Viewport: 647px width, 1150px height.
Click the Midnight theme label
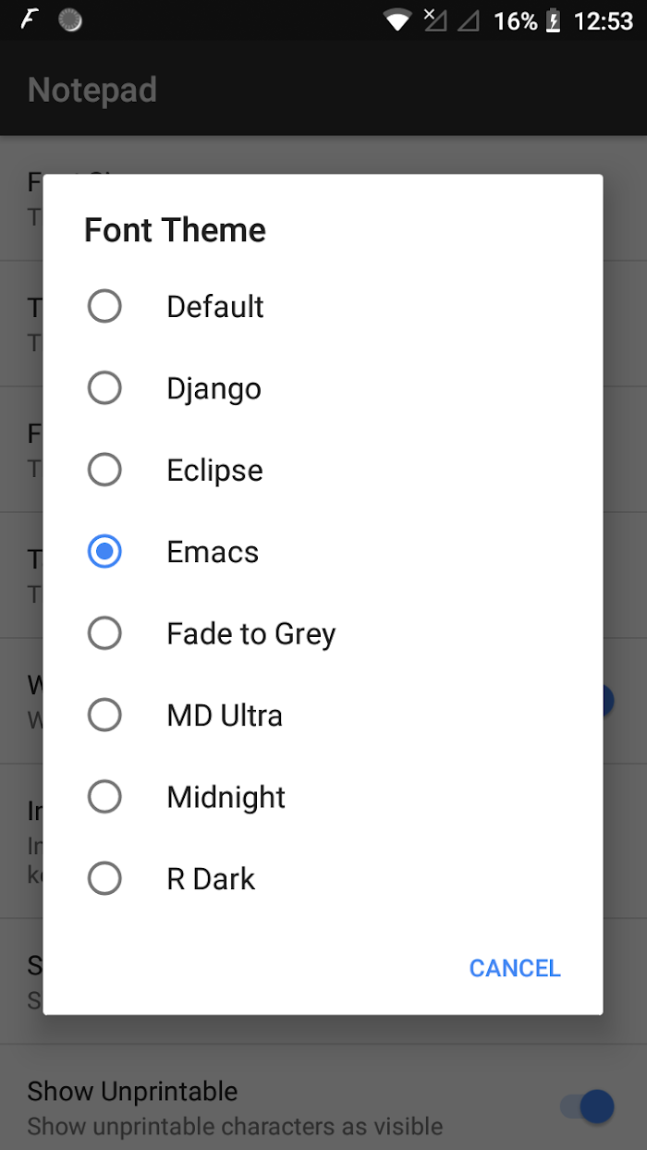click(226, 797)
